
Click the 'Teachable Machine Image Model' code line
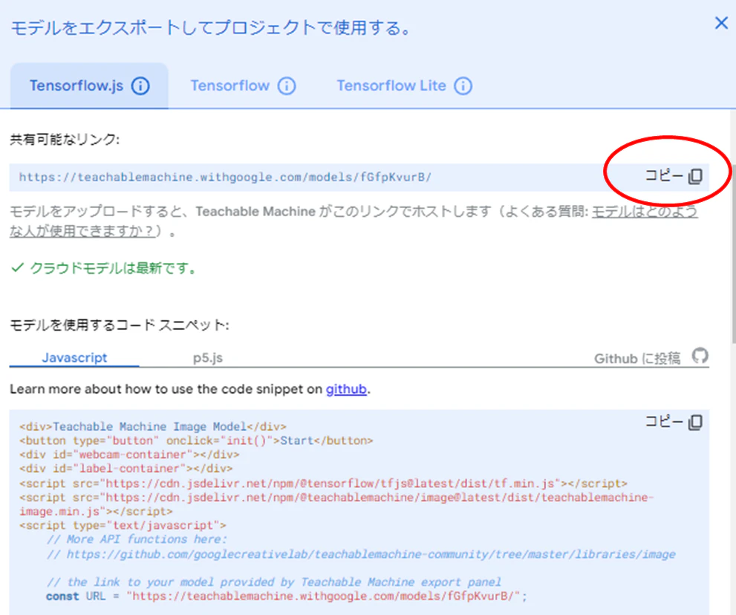152,426
